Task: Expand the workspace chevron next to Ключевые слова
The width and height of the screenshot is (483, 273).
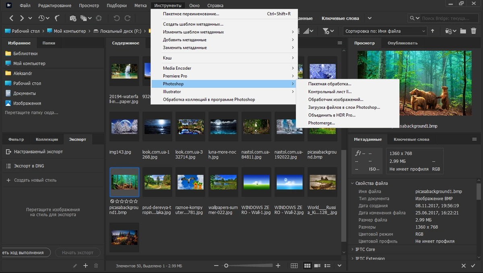Action: 369,18
